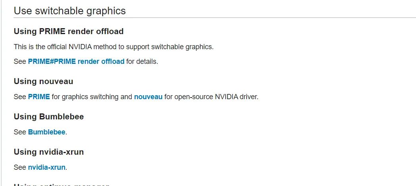Click the text "for graphics switching and"
The height and width of the screenshot is (186, 416).
92,97
